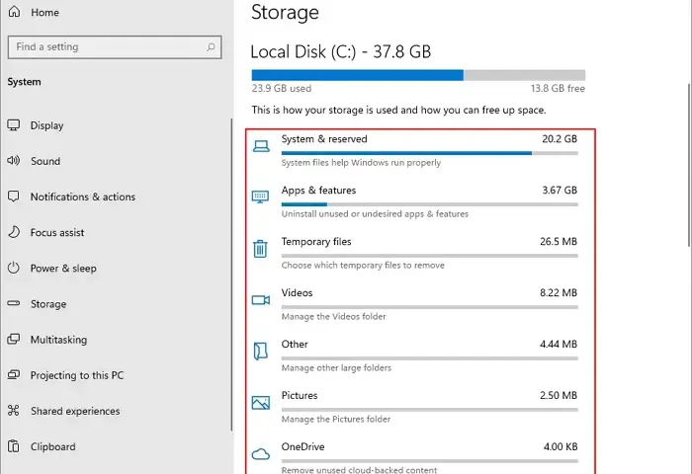Click the Other folder icon
The height and width of the screenshot is (474, 692).
click(260, 351)
